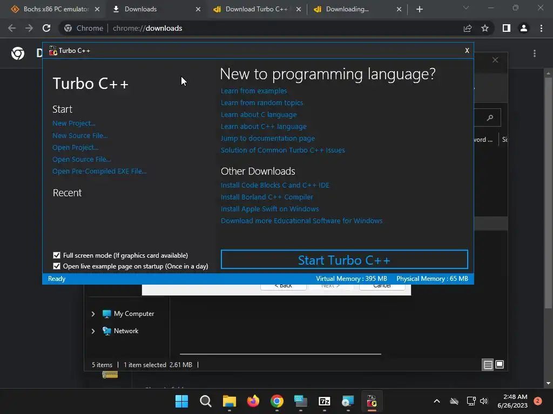Show hidden tray icons chevron
This screenshot has height=414, width=553.
[436, 401]
